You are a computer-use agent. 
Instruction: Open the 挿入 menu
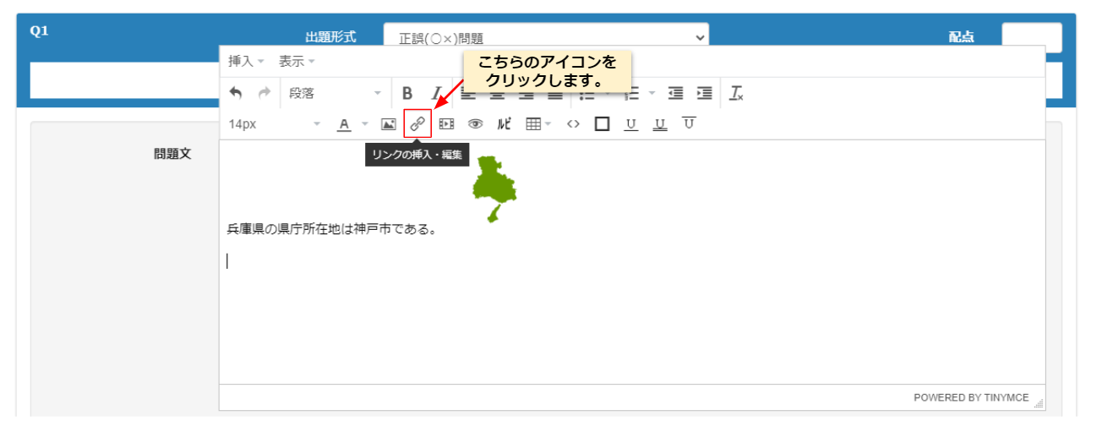coord(246,62)
